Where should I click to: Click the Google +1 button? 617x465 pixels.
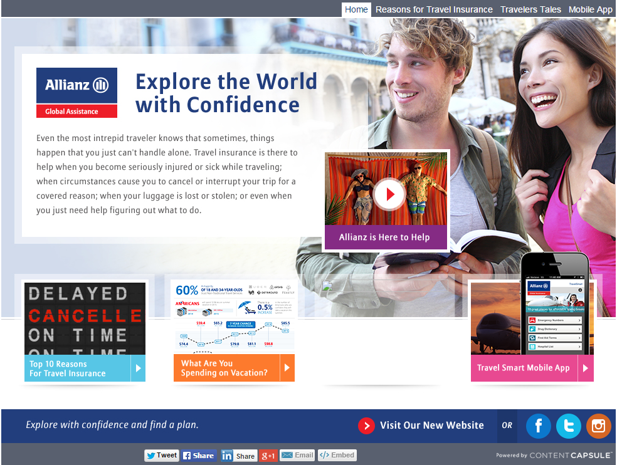coord(268,456)
